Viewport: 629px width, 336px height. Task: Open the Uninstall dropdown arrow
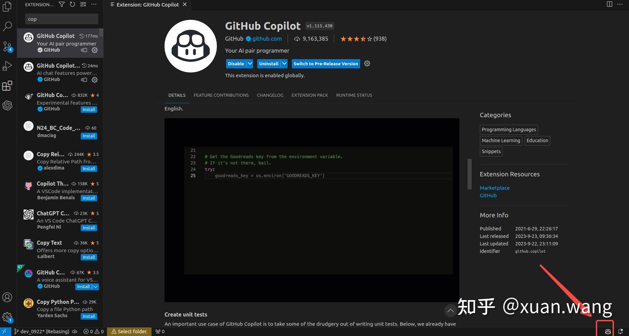pos(284,64)
